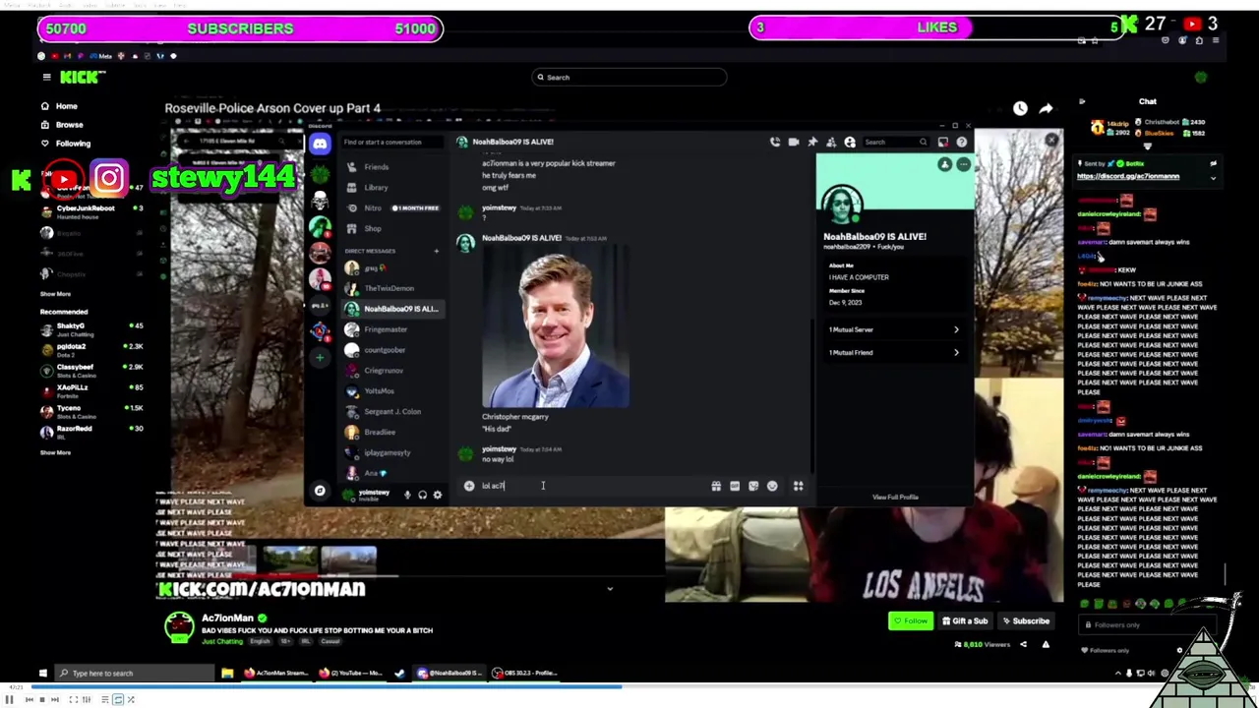The height and width of the screenshot is (708, 1259).
Task: Open Discord user settings gear
Action: click(x=437, y=495)
